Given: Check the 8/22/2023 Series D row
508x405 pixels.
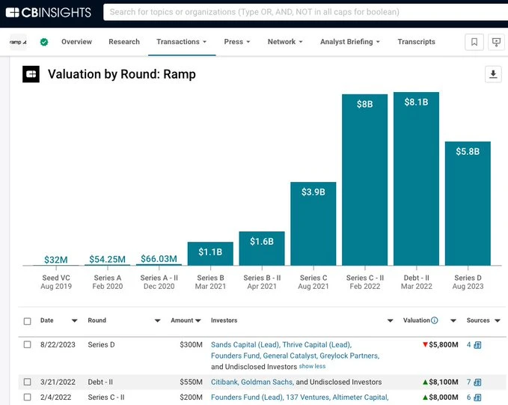Looking at the screenshot, I should [x=28, y=344].
